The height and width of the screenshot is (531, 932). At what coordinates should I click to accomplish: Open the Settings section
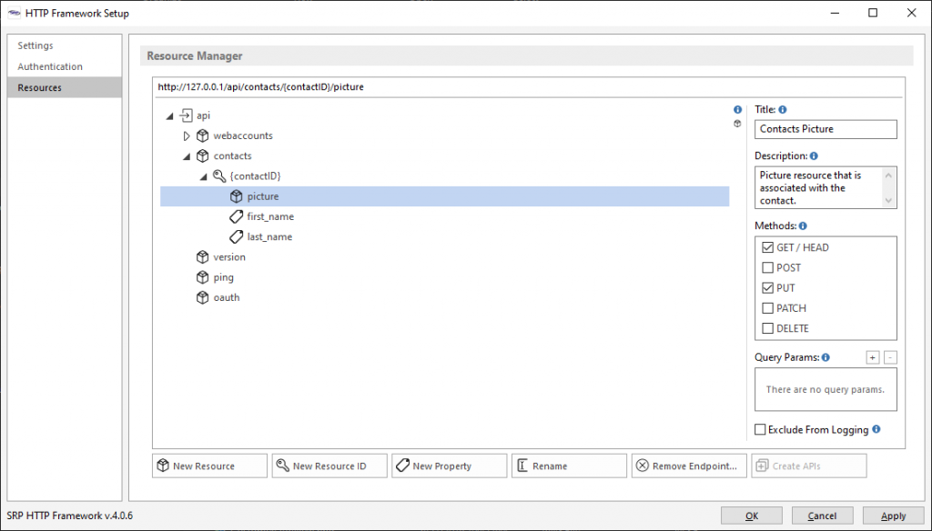(35, 45)
